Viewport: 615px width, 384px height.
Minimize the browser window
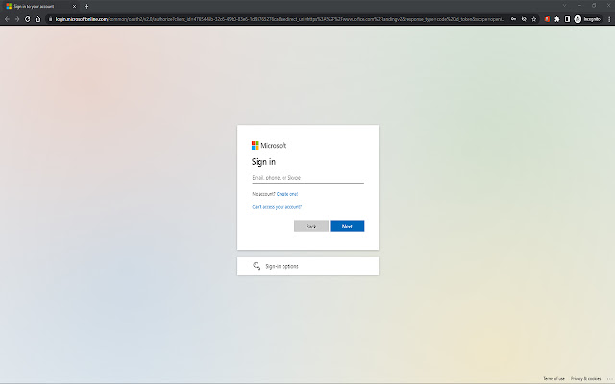pos(579,6)
